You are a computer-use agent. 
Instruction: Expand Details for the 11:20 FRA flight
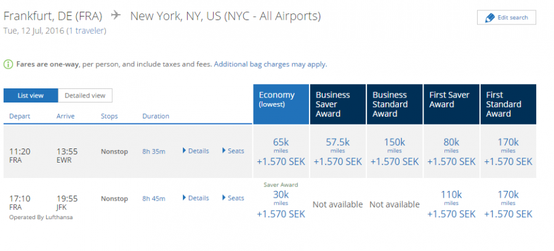coord(196,151)
